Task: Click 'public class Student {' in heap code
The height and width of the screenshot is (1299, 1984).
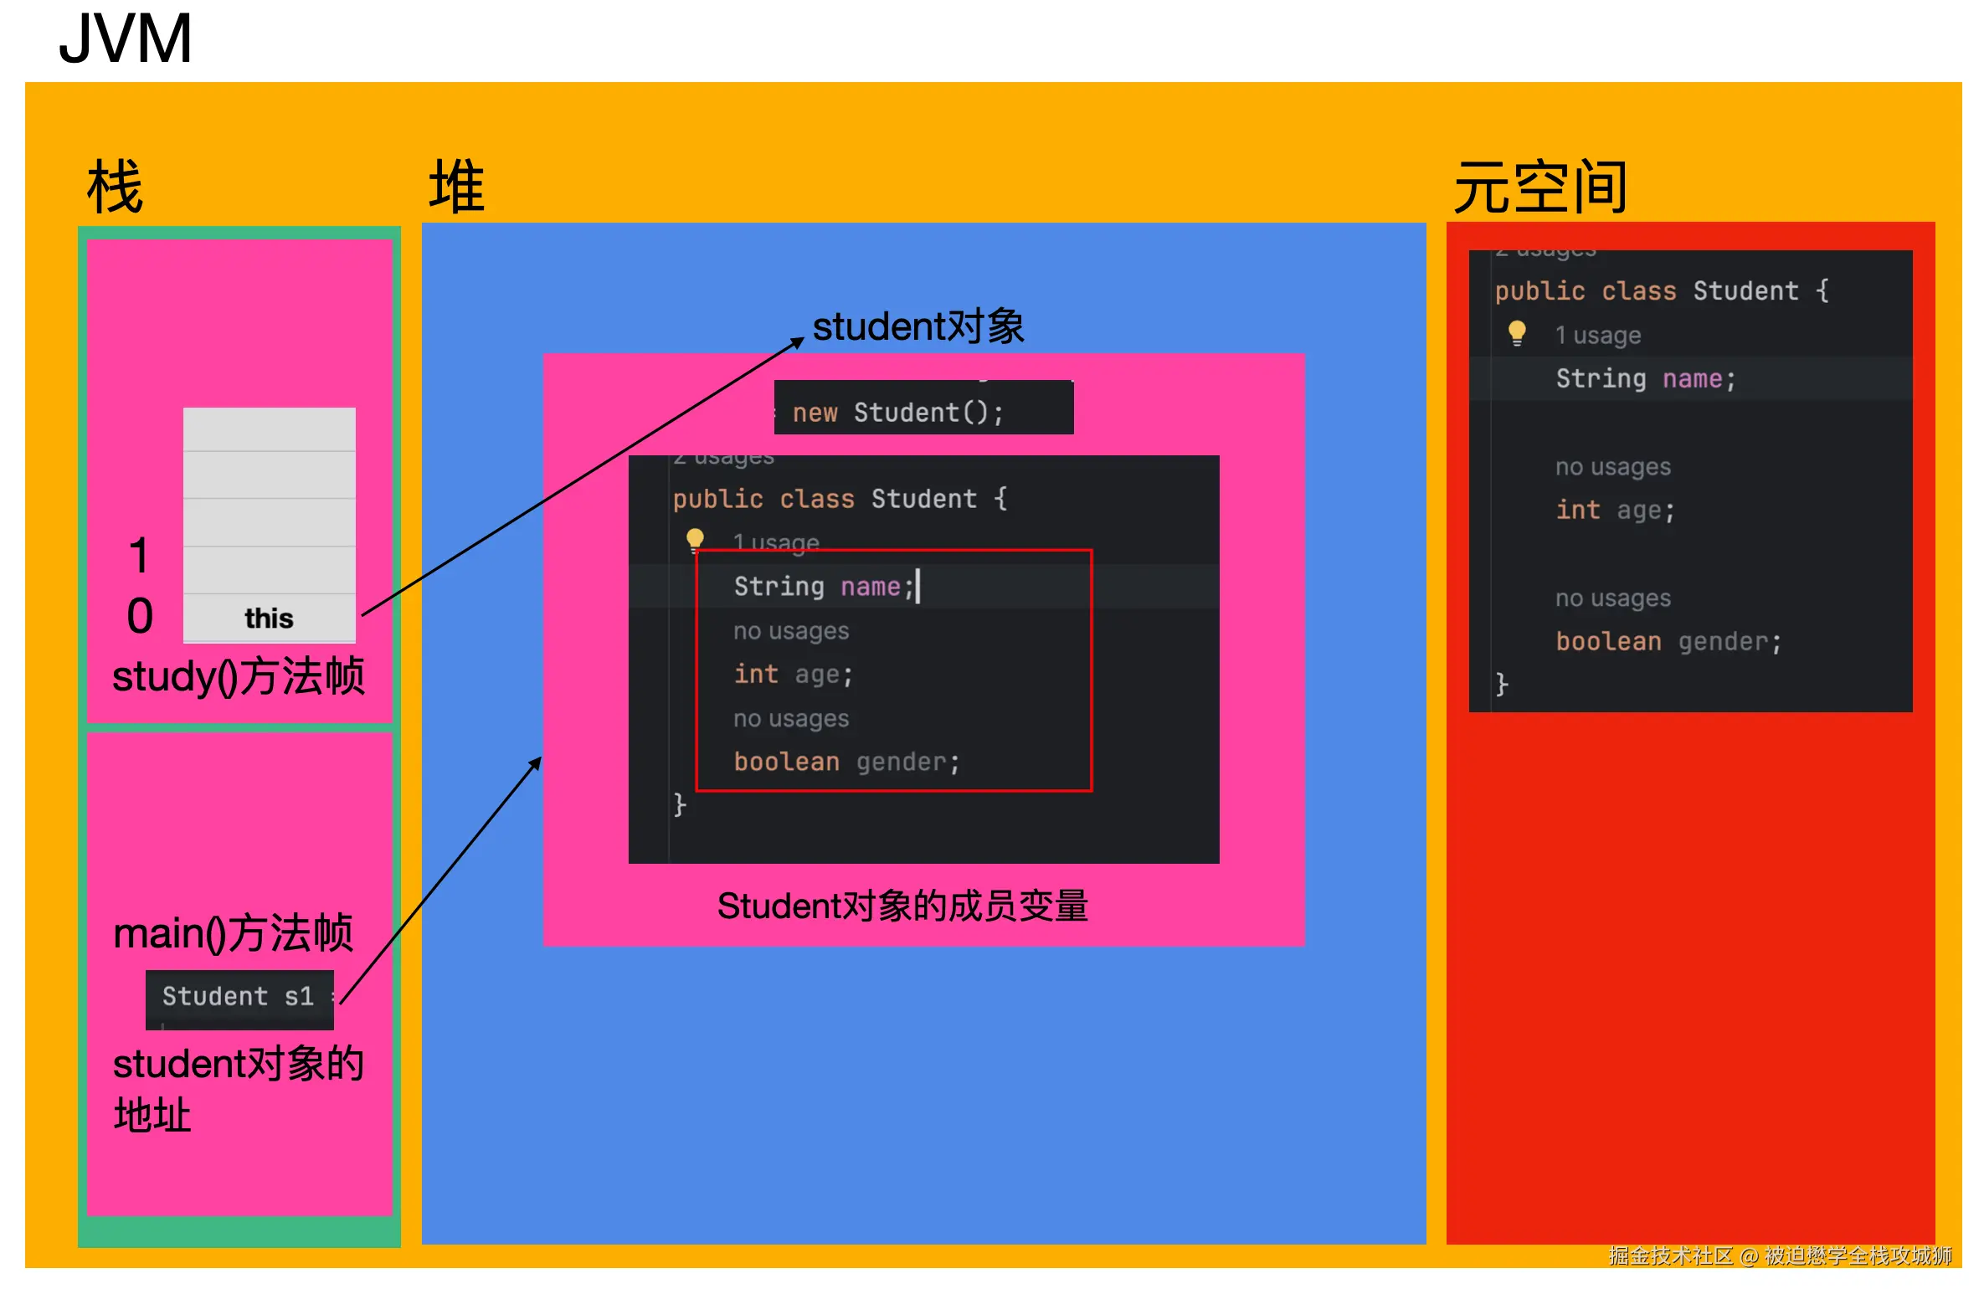Action: [x=840, y=499]
